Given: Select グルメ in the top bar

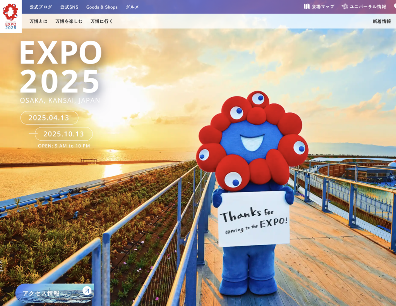Looking at the screenshot, I should pos(132,7).
